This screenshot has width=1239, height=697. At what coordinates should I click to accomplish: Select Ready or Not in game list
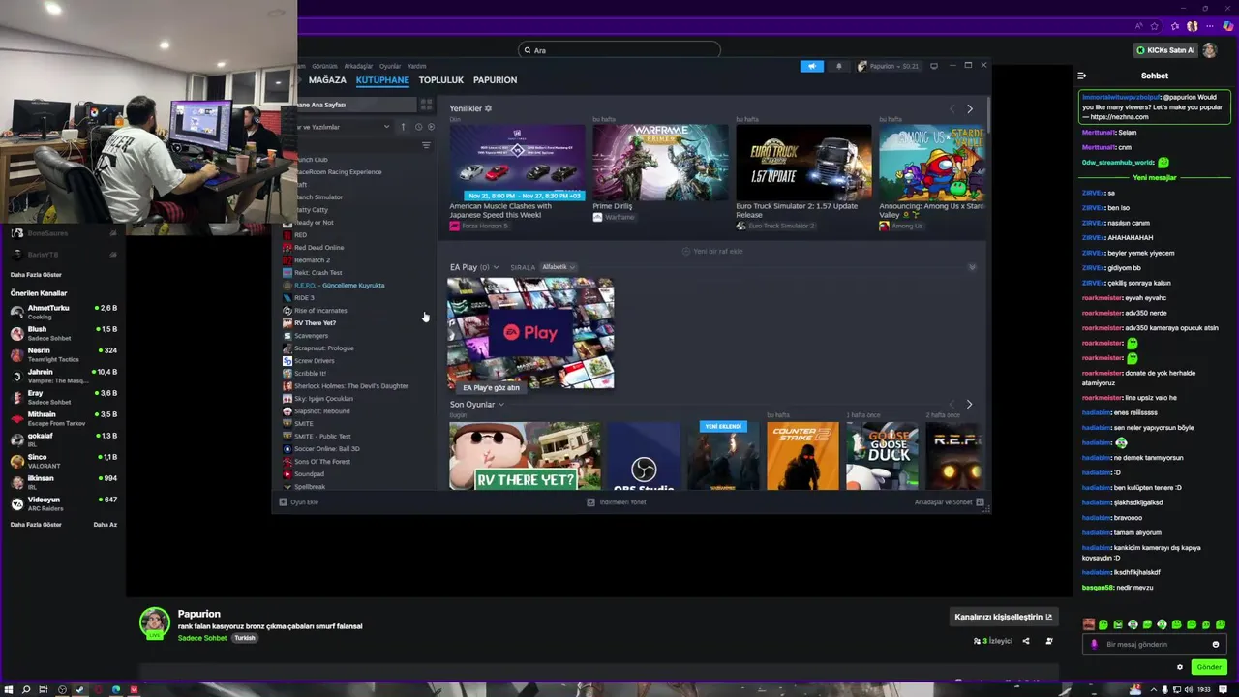click(x=314, y=222)
